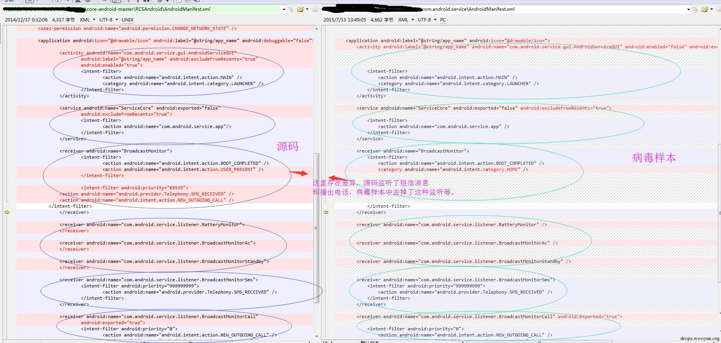
Task: Click the left pane scroll-up arrow
Action: [x=317, y=28]
